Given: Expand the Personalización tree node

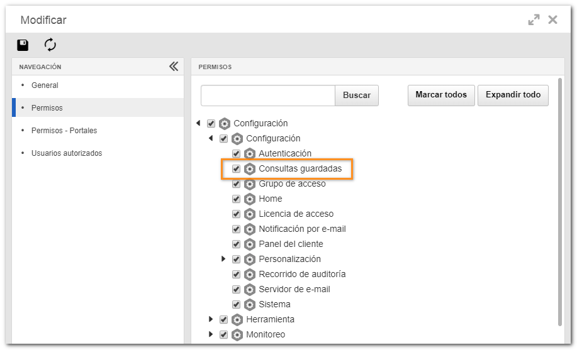Looking at the screenshot, I should point(223,259).
